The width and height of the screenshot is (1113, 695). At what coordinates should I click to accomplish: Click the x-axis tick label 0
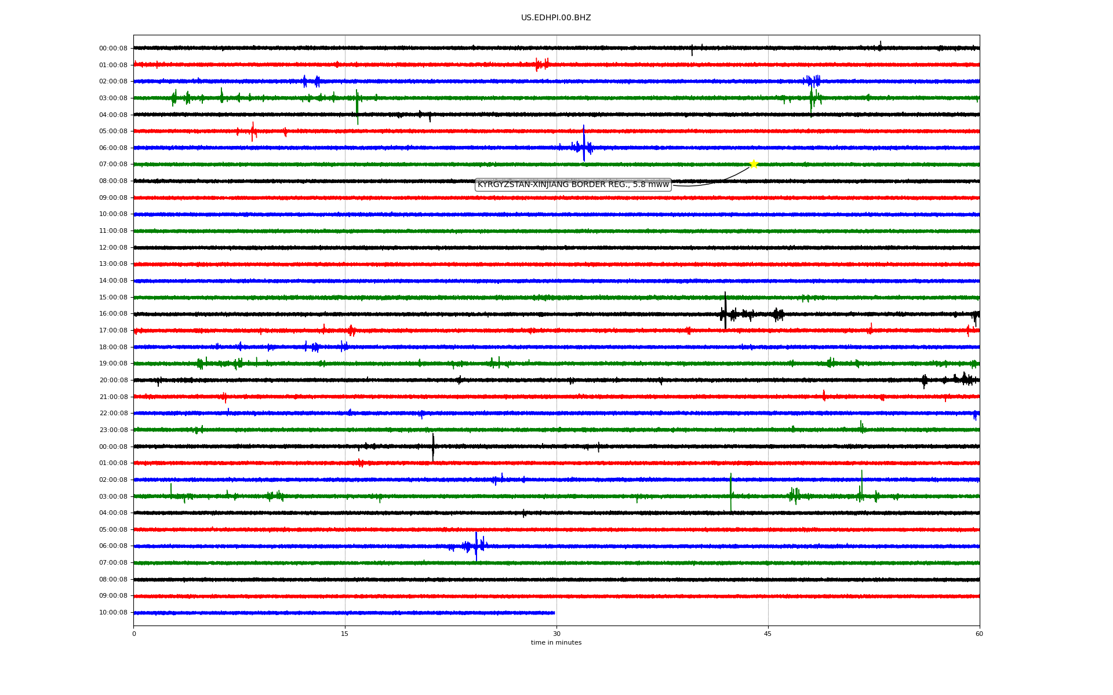tap(134, 634)
